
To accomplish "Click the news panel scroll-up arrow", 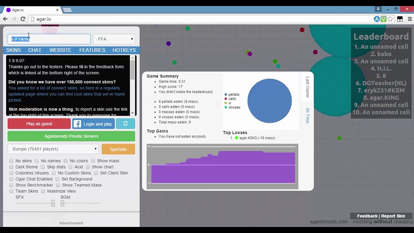I will (x=133, y=58).
